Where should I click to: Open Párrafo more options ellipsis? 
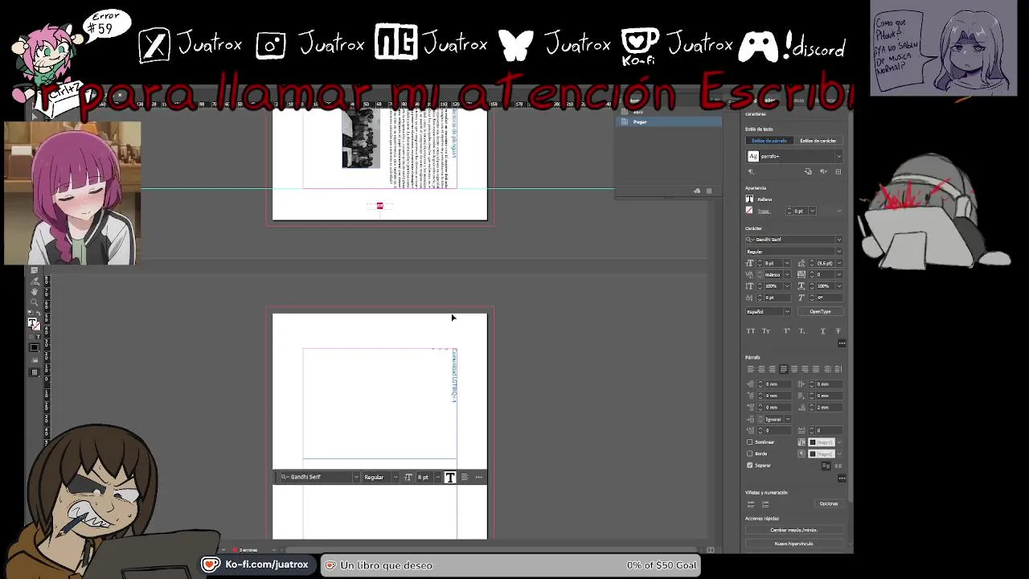[842, 478]
